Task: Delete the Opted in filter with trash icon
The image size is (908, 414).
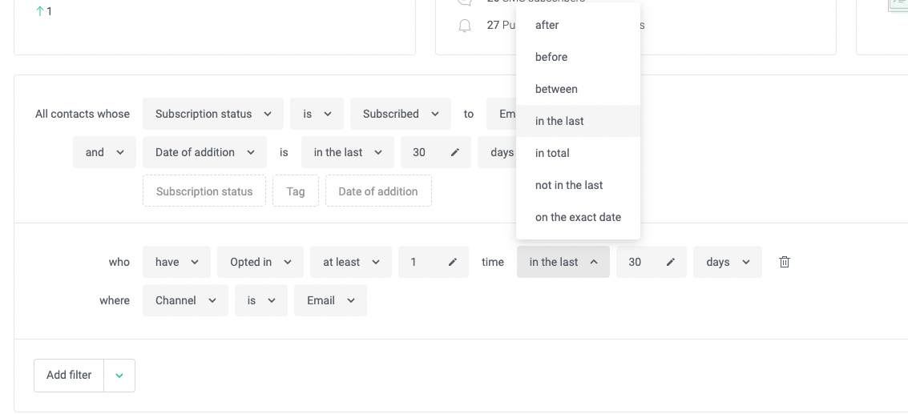Action: tap(784, 262)
